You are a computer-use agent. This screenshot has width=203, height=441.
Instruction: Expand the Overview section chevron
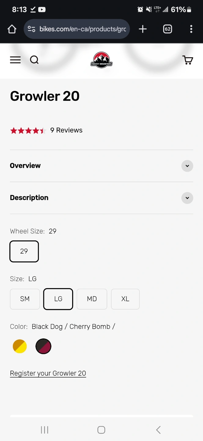click(x=187, y=166)
